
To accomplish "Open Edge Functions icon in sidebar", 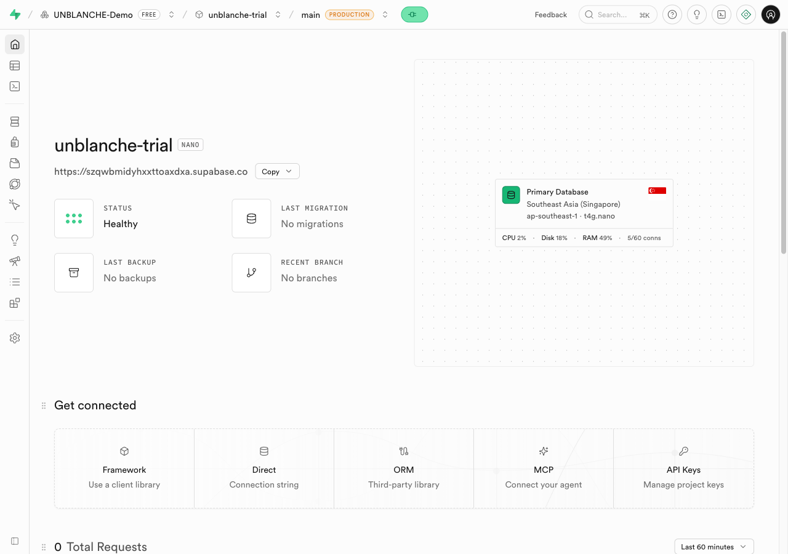I will point(15,184).
